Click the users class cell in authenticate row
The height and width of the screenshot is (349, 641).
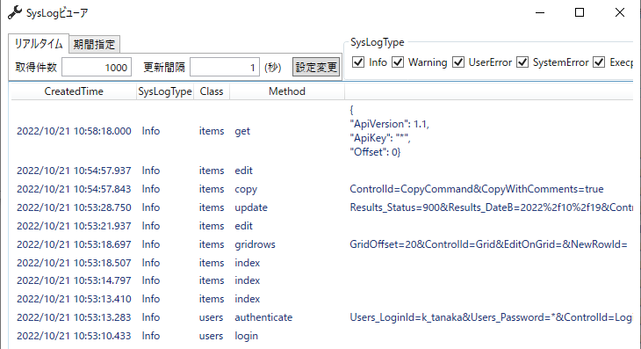(x=211, y=317)
